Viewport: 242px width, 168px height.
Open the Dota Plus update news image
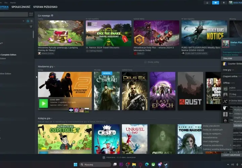tap(156, 33)
